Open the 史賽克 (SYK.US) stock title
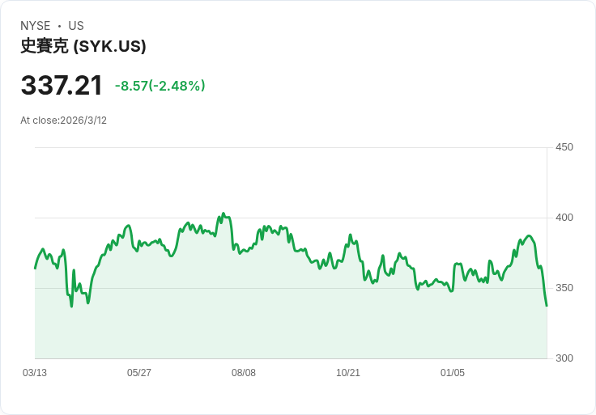This screenshot has height=415, width=596. (83, 46)
